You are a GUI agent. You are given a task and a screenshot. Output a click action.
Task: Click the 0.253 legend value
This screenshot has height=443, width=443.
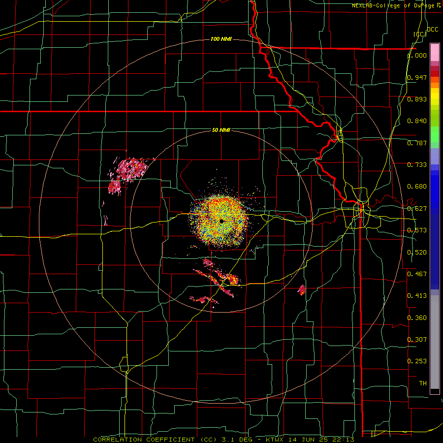(417, 361)
